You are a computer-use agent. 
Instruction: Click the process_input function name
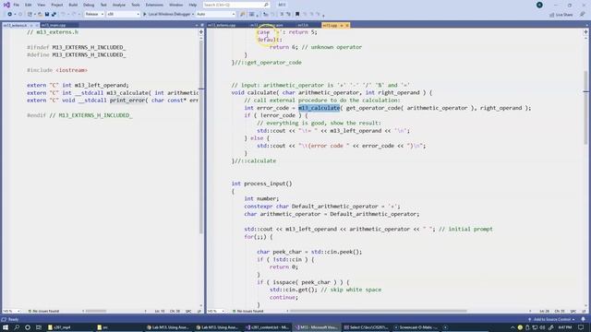[265, 184]
